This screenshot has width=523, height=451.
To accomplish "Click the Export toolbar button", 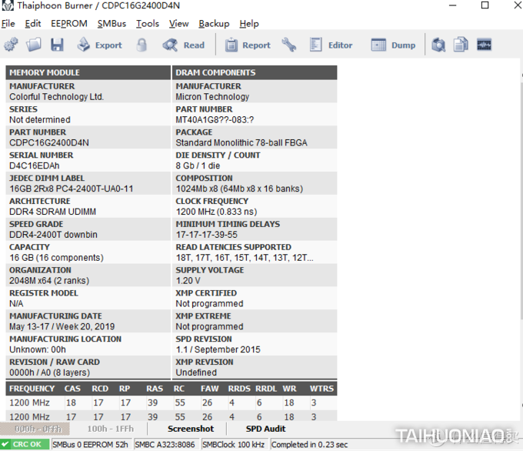I will coord(100,45).
